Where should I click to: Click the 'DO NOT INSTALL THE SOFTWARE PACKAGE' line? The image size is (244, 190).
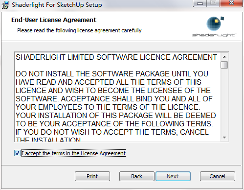coord(112,74)
